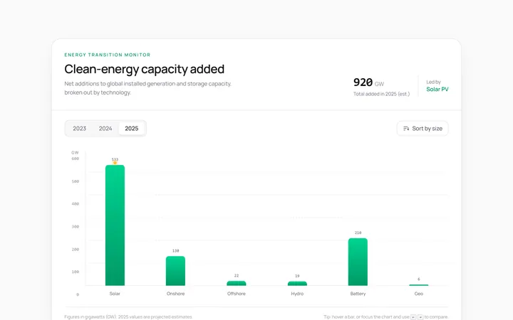Click the Hydro capacity bar

click(x=297, y=284)
